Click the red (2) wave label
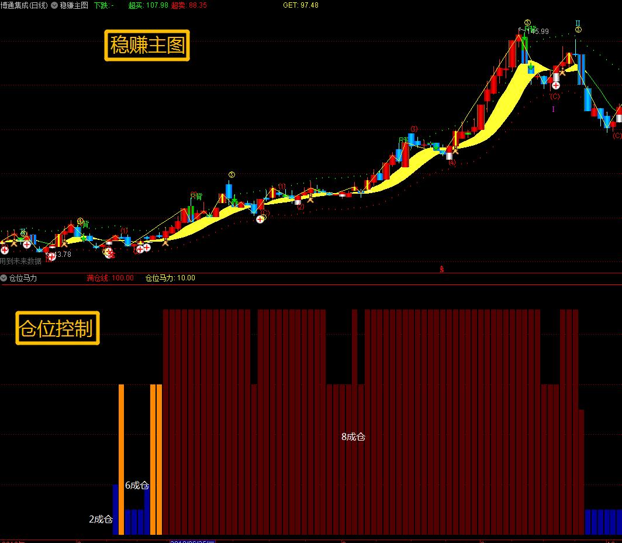 coord(300,207)
